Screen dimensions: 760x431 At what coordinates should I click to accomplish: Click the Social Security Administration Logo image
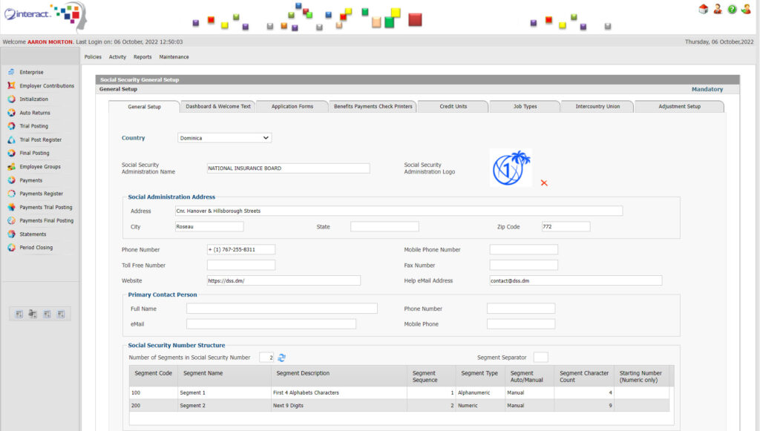511,168
